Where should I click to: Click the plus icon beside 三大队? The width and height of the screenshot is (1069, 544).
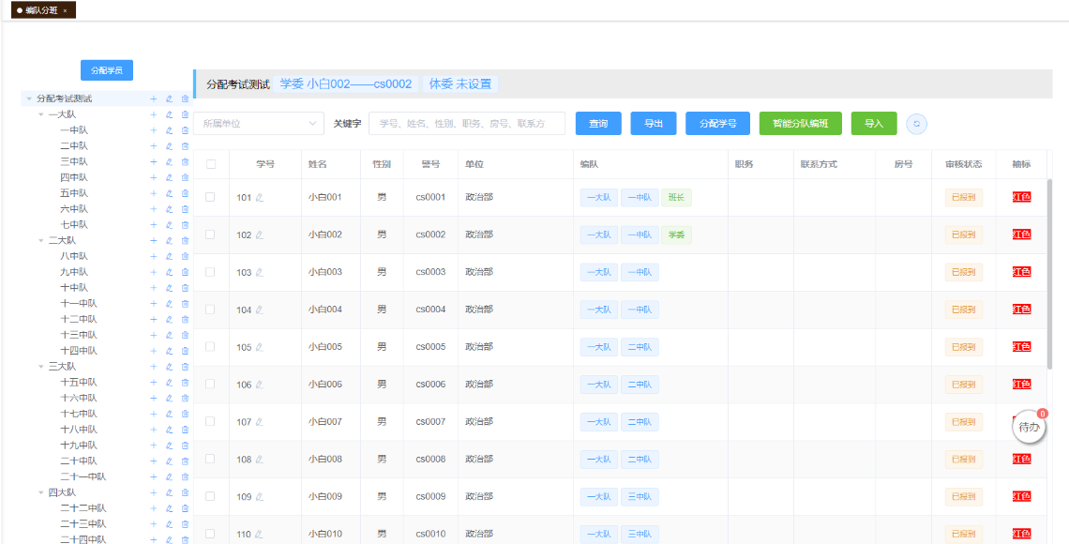(154, 366)
